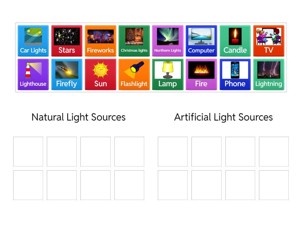
Task: Click the top-left empty slot under Natural Light Sources
Action: [x=28, y=151]
